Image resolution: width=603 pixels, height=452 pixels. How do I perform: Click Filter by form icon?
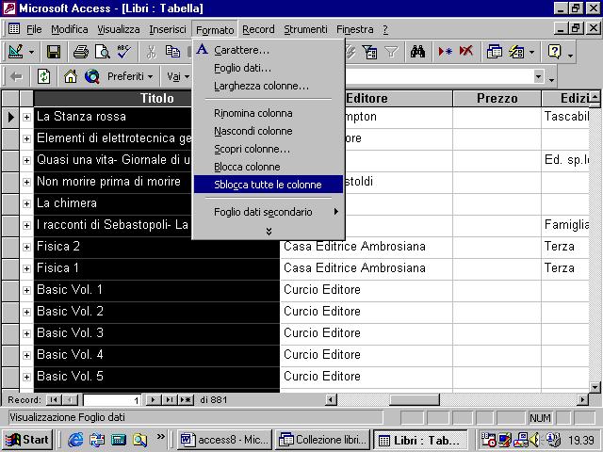tap(369, 52)
